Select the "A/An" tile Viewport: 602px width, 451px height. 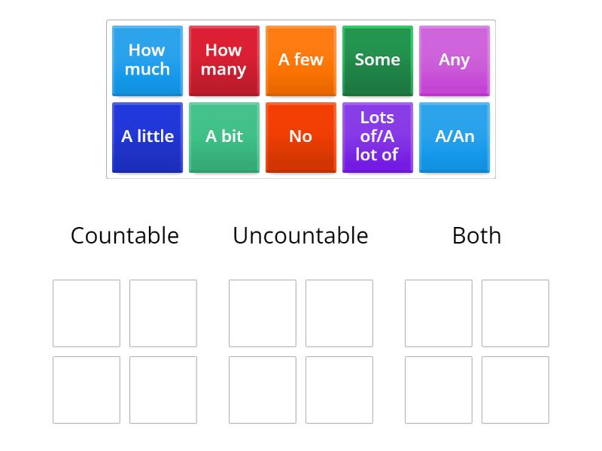(x=454, y=137)
